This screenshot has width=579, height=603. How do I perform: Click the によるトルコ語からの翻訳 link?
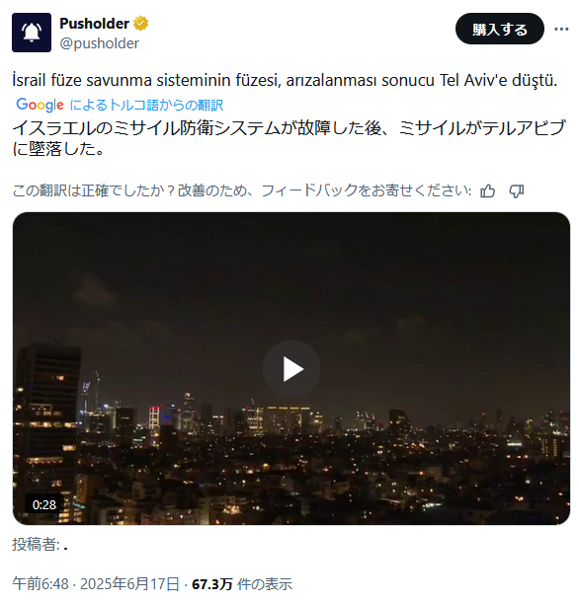[146, 105]
